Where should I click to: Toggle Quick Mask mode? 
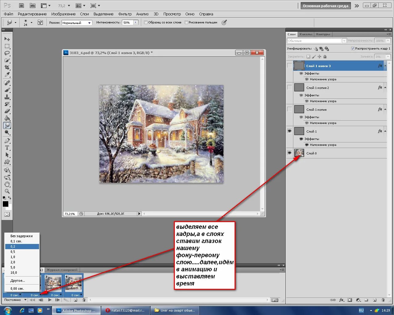click(7, 214)
